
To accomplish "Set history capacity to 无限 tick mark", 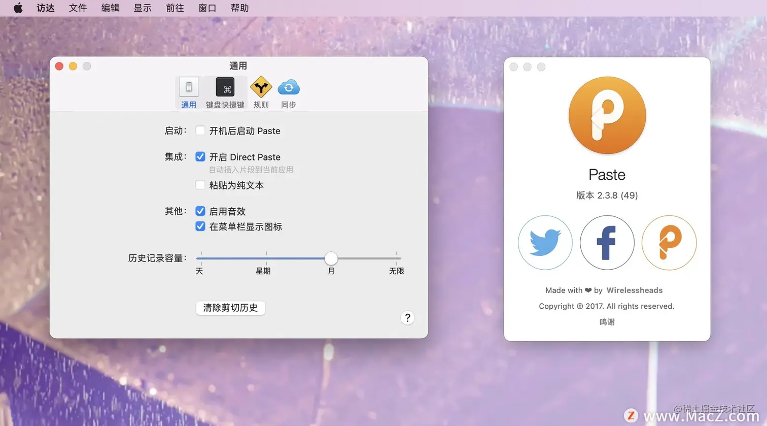I will tap(396, 258).
